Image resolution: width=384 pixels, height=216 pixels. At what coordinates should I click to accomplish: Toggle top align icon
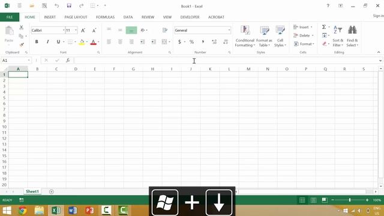(x=109, y=30)
